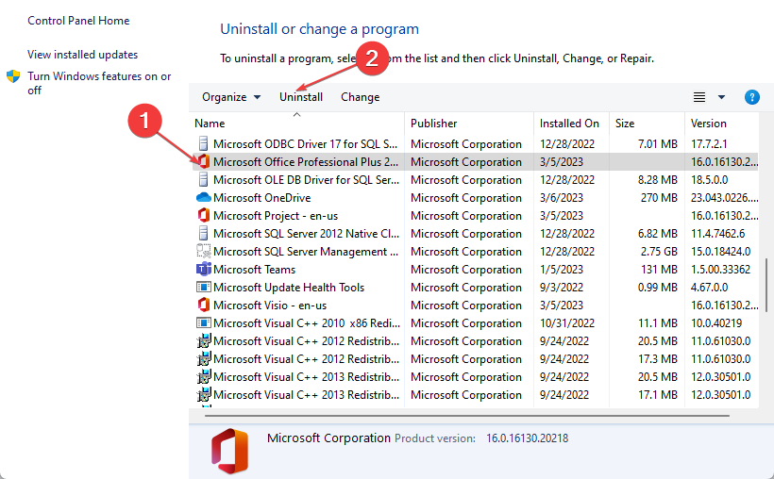
Task: Click the Microsoft Update Health Tools icon
Action: click(203, 288)
